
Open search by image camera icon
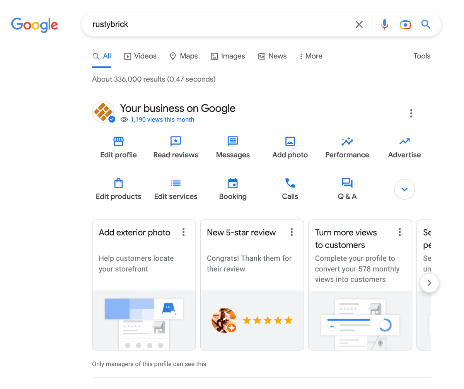pyautogui.click(x=405, y=25)
